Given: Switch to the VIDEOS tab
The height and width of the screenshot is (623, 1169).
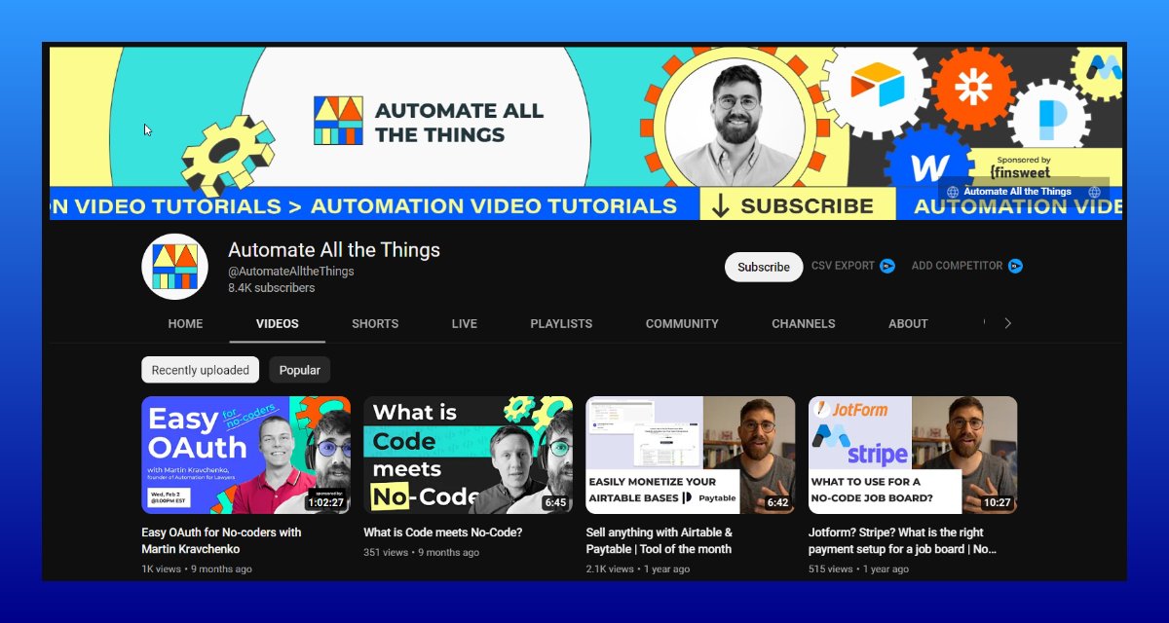Looking at the screenshot, I should 278,323.
